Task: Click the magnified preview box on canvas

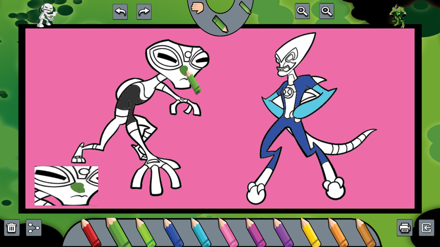Action: [66, 186]
